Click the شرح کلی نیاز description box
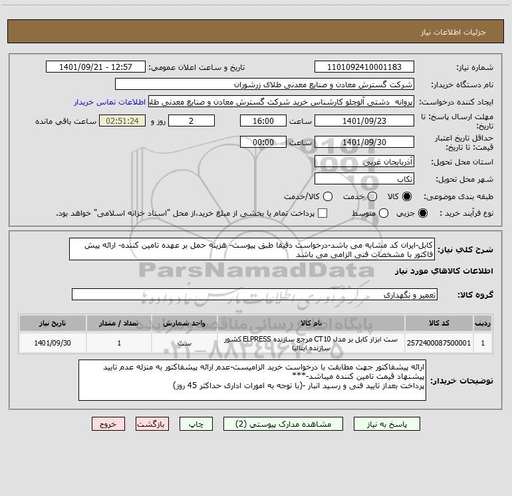 [x=252, y=250]
